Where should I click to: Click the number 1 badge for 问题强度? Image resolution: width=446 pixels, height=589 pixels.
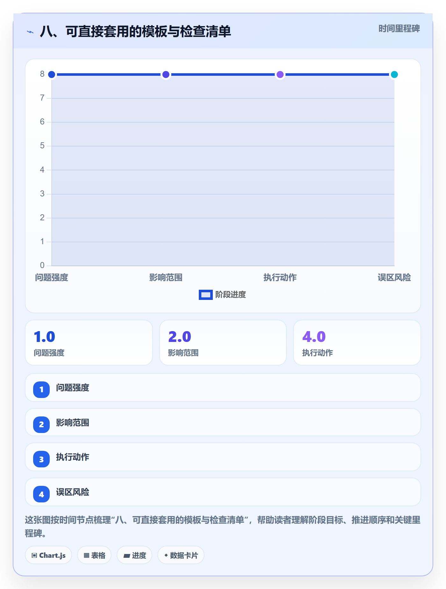(41, 389)
